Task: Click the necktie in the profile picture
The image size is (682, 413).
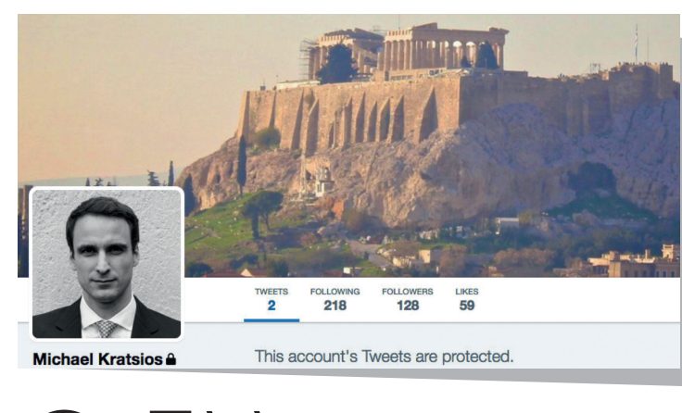Action: coord(106,329)
